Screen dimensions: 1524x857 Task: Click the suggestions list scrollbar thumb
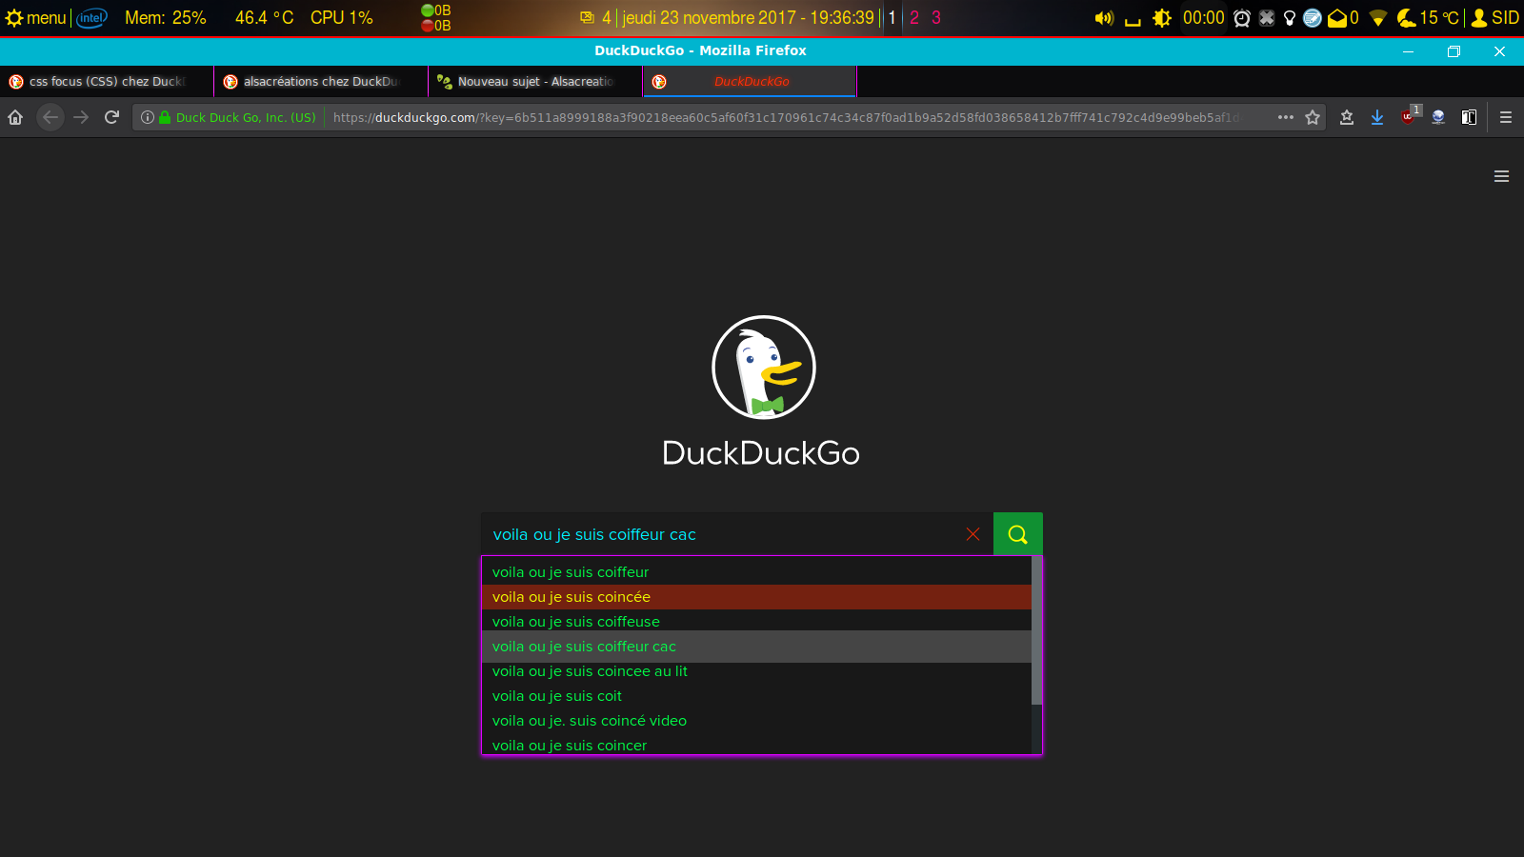click(x=1036, y=630)
